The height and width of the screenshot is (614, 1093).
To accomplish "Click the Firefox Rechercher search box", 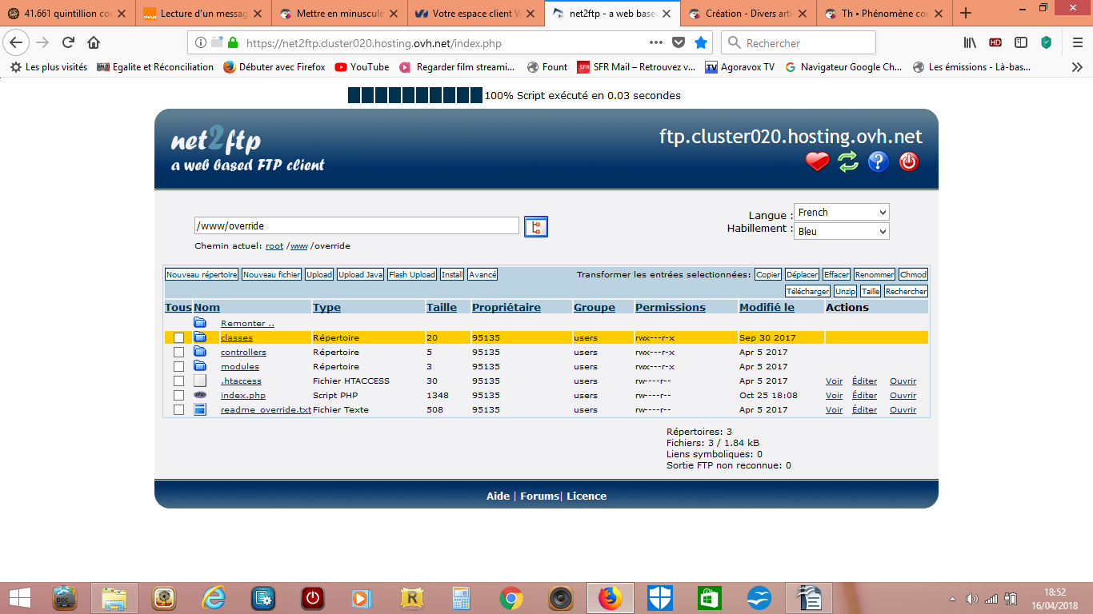I will [x=799, y=43].
